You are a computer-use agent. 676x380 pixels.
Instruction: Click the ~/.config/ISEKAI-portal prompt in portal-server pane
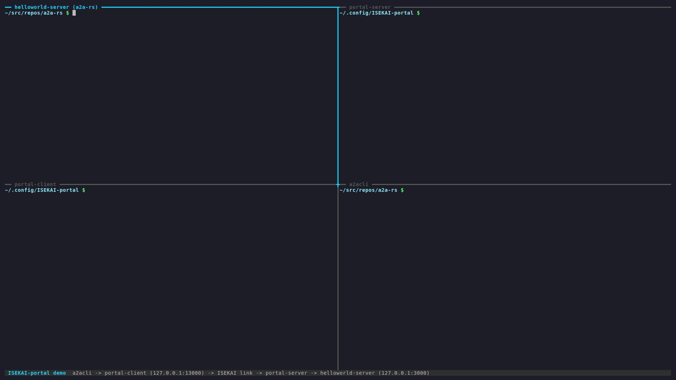380,13
